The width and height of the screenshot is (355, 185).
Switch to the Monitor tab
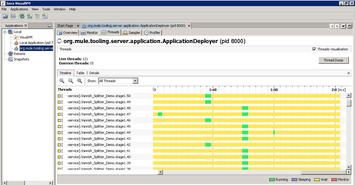[89, 33]
